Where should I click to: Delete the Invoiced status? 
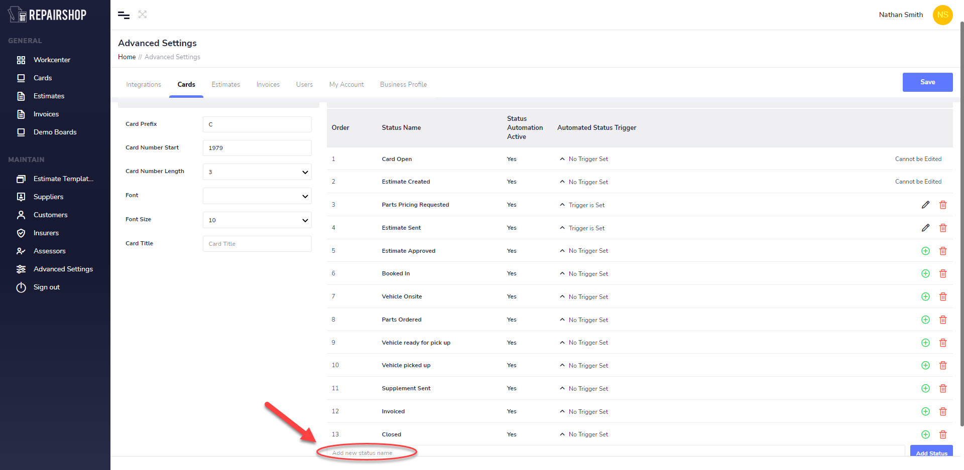[943, 411]
